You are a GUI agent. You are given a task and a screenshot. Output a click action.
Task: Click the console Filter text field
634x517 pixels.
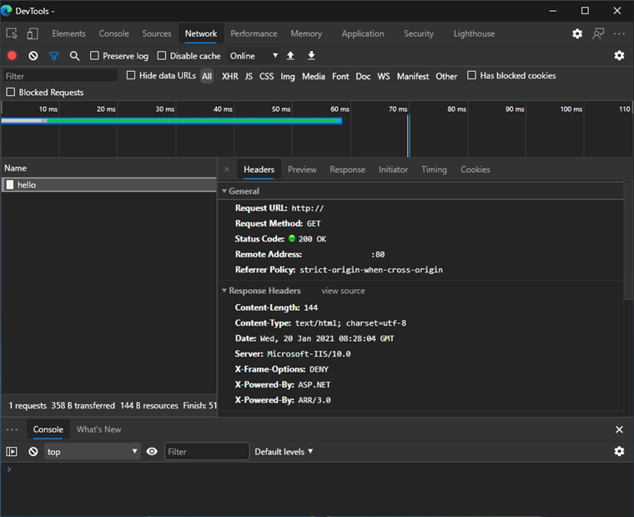(x=207, y=451)
